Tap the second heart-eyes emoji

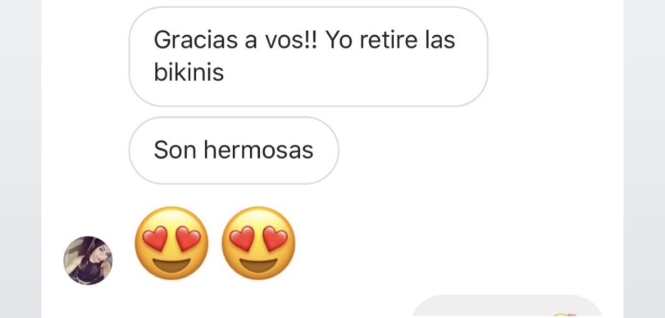259,243
